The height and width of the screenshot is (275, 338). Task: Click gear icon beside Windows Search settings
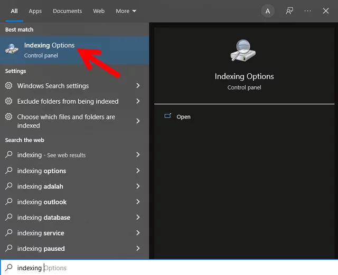click(8, 85)
